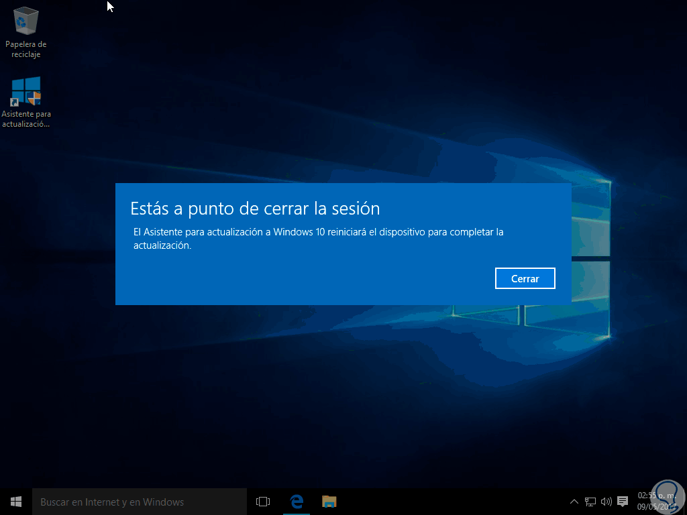Open the volume control tray icon
687x515 pixels.
coord(606,502)
